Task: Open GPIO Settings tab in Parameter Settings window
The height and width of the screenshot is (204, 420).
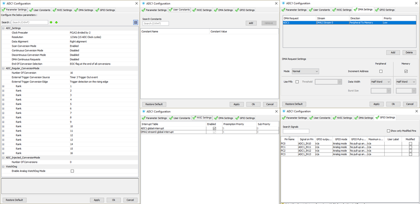Action: (105, 10)
